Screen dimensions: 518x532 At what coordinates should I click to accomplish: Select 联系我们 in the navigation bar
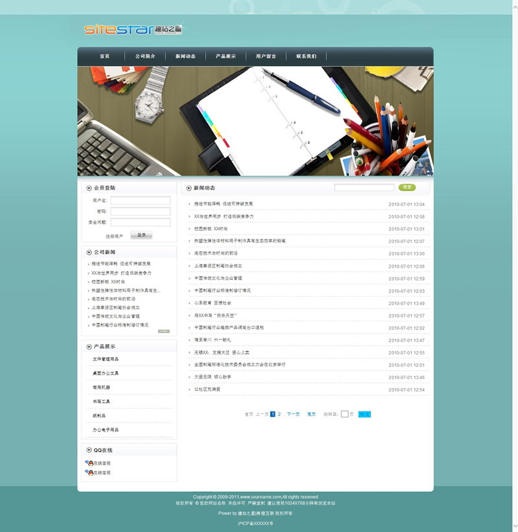pos(306,56)
